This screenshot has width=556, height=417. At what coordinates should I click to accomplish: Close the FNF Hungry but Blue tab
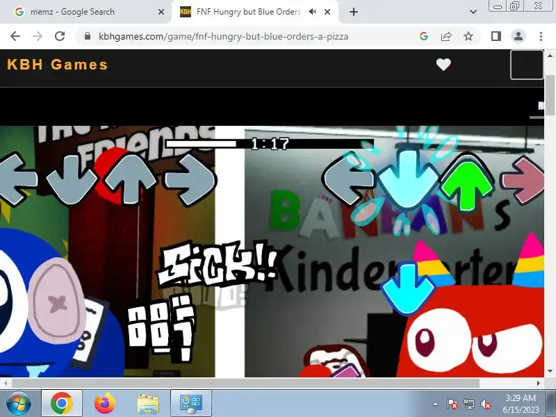(x=327, y=12)
